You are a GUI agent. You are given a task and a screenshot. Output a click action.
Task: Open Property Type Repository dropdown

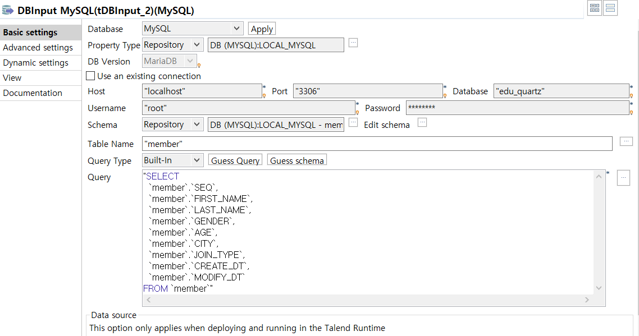point(173,45)
